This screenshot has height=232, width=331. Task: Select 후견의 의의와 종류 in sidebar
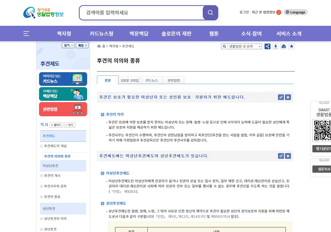coord(57,156)
